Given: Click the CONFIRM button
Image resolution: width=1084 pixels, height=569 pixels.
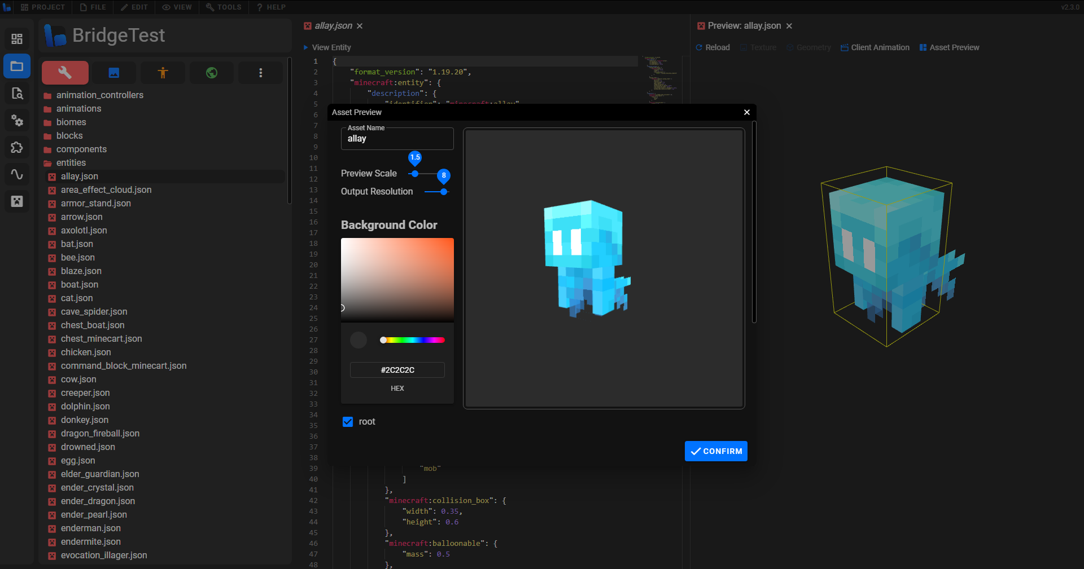Looking at the screenshot, I should [716, 451].
